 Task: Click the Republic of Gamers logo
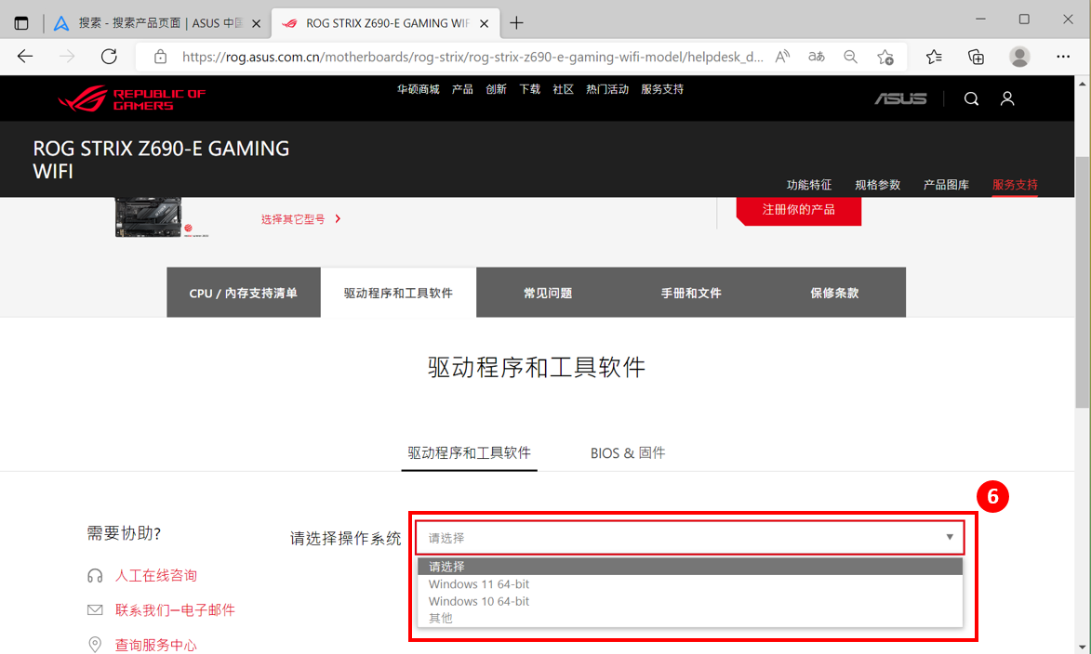(131, 98)
